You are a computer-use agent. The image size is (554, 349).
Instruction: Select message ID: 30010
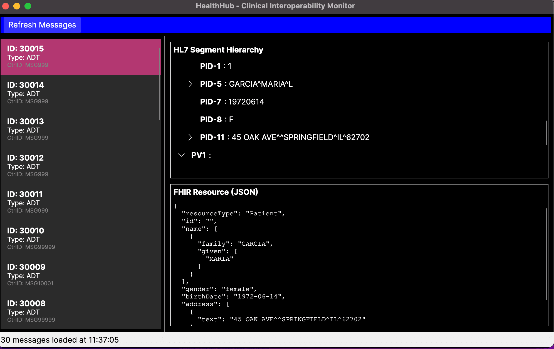tap(81, 239)
